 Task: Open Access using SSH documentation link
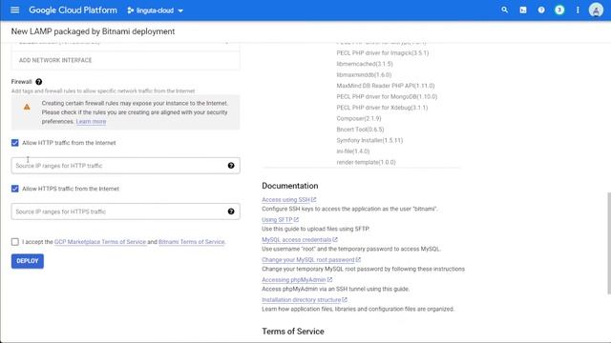pyautogui.click(x=285, y=199)
